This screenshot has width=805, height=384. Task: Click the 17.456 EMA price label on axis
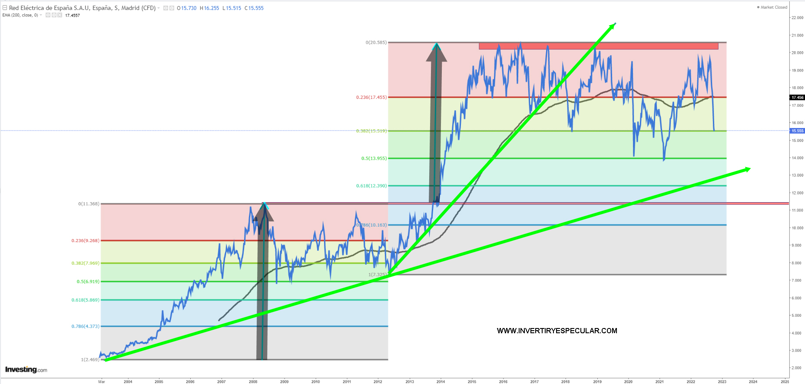click(x=797, y=98)
